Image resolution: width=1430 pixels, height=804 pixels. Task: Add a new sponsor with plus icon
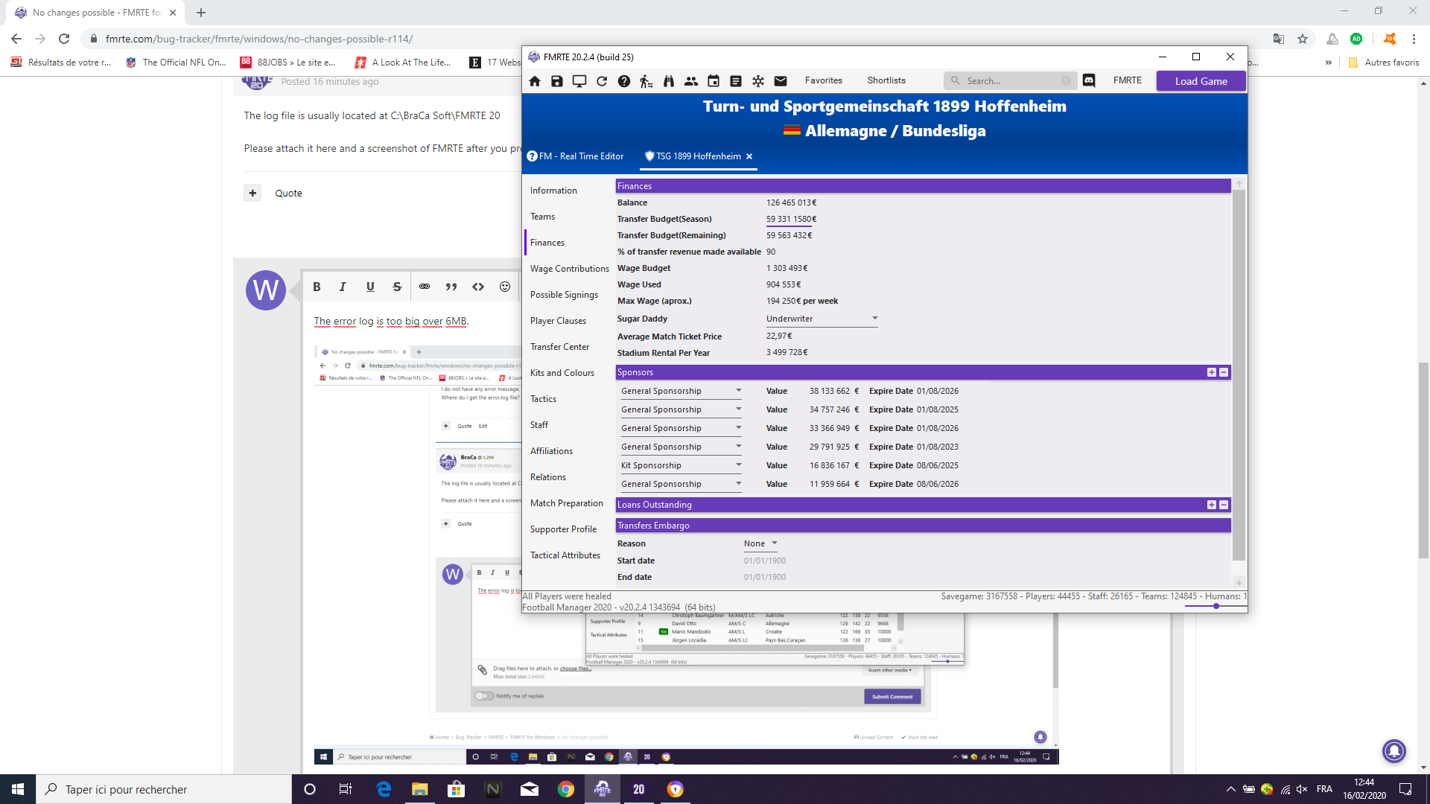point(1212,372)
